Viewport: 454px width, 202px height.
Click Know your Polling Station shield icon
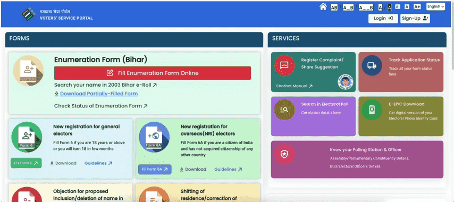click(284, 154)
